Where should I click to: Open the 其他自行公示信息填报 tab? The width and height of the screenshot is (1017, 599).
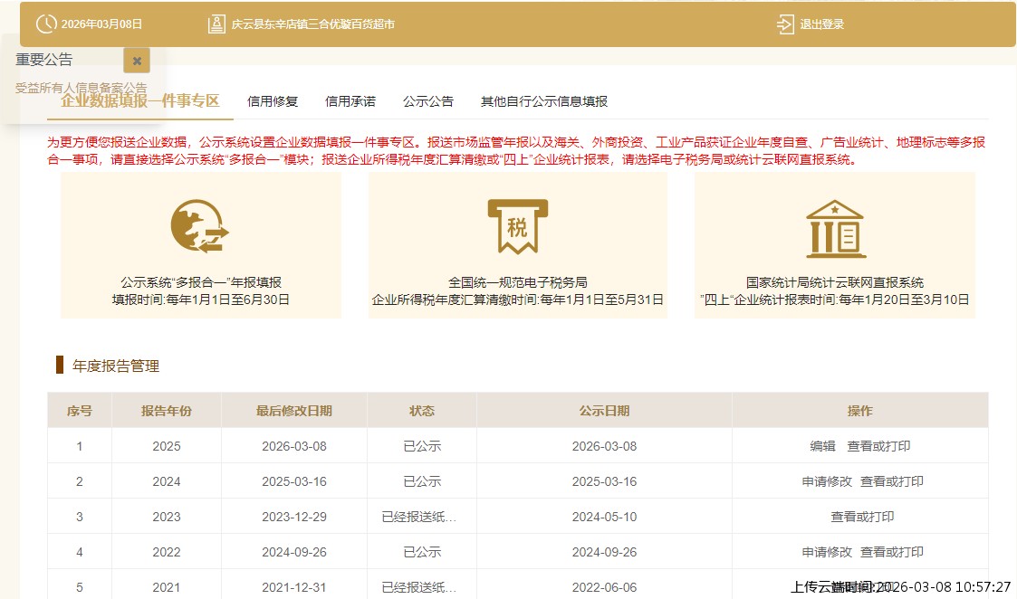(544, 101)
